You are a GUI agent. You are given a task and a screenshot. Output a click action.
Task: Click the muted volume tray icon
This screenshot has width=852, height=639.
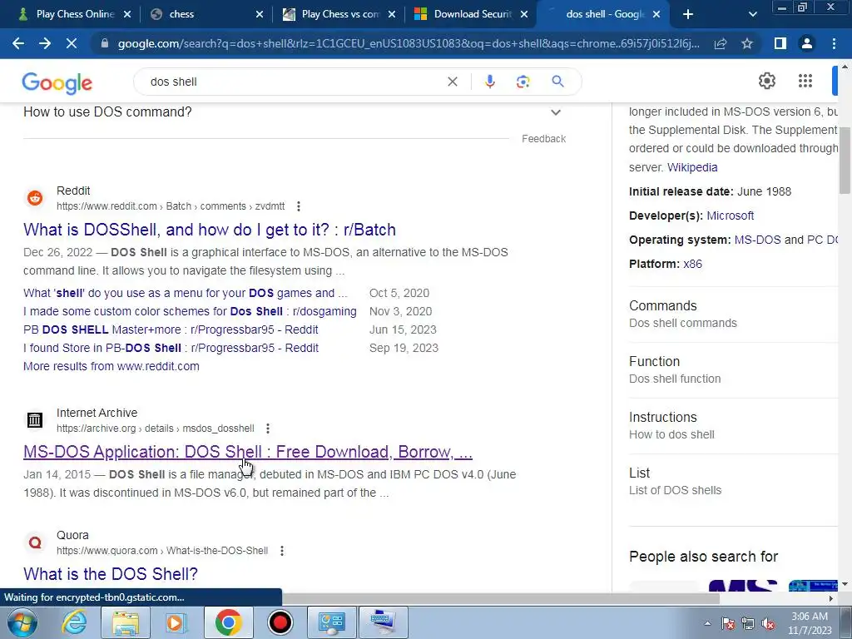768,624
